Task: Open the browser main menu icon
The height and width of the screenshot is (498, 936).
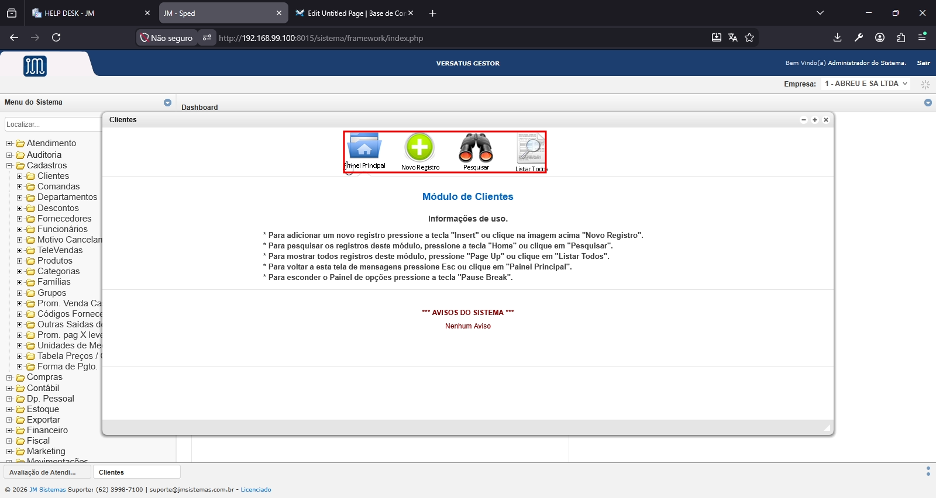Action: (x=922, y=37)
